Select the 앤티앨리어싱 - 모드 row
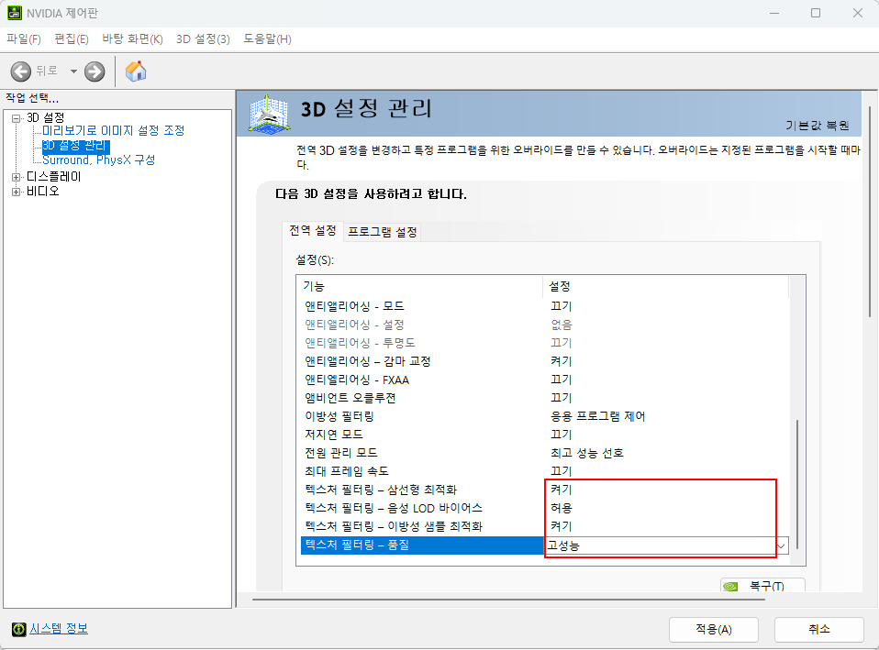Image resolution: width=879 pixels, height=650 pixels. click(544, 306)
